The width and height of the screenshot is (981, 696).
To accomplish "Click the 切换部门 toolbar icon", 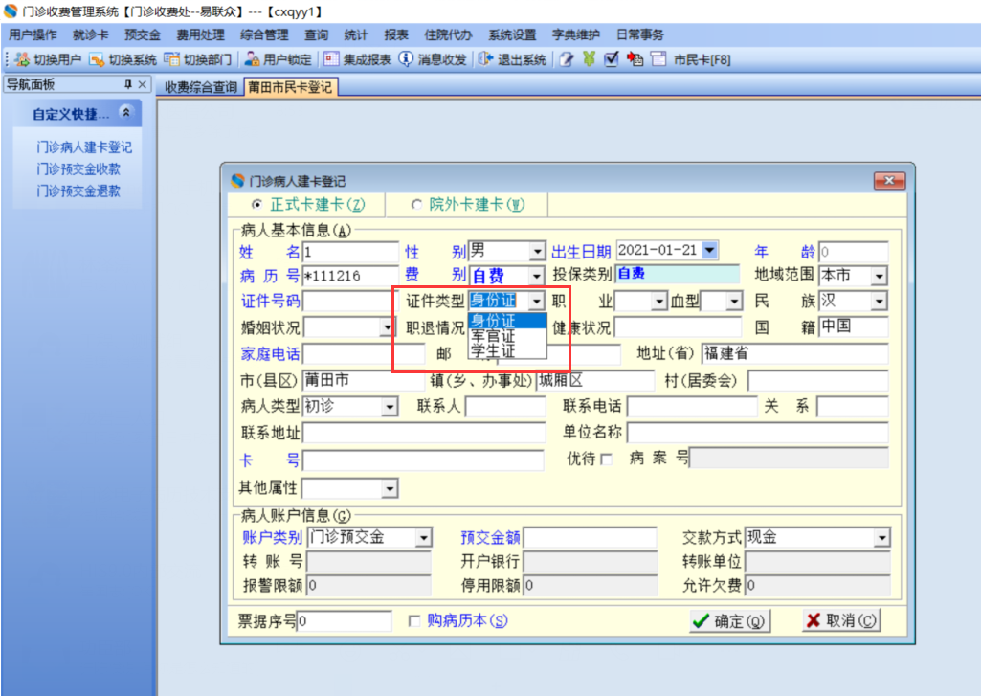I will pos(171,59).
